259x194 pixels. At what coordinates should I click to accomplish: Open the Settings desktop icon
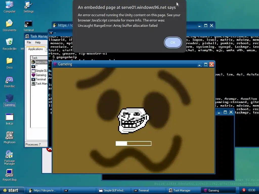click(28, 7)
